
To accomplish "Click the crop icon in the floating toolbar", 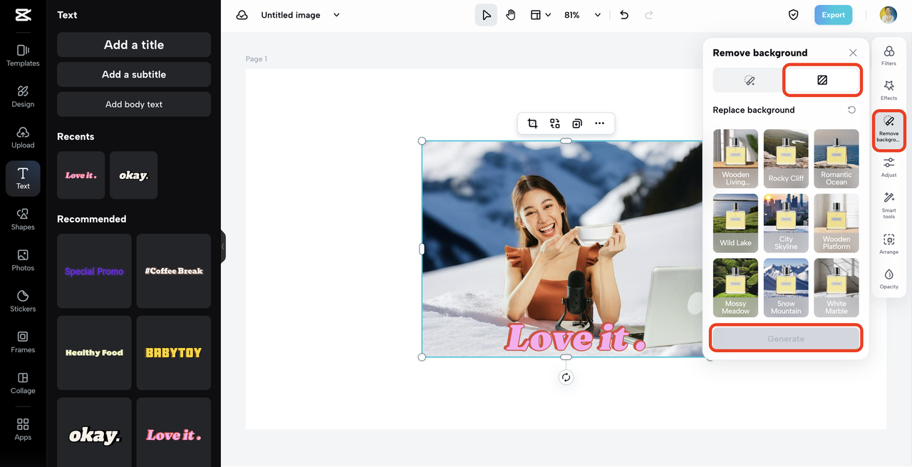I will click(532, 123).
